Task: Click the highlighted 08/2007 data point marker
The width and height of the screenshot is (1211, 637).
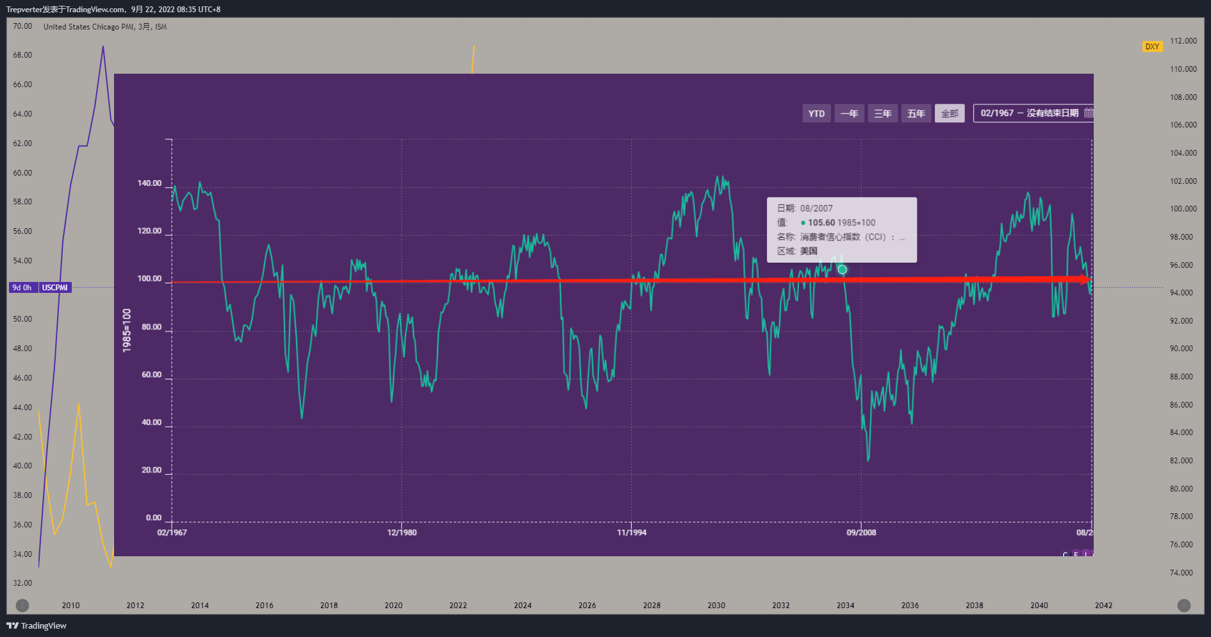Action: click(842, 270)
